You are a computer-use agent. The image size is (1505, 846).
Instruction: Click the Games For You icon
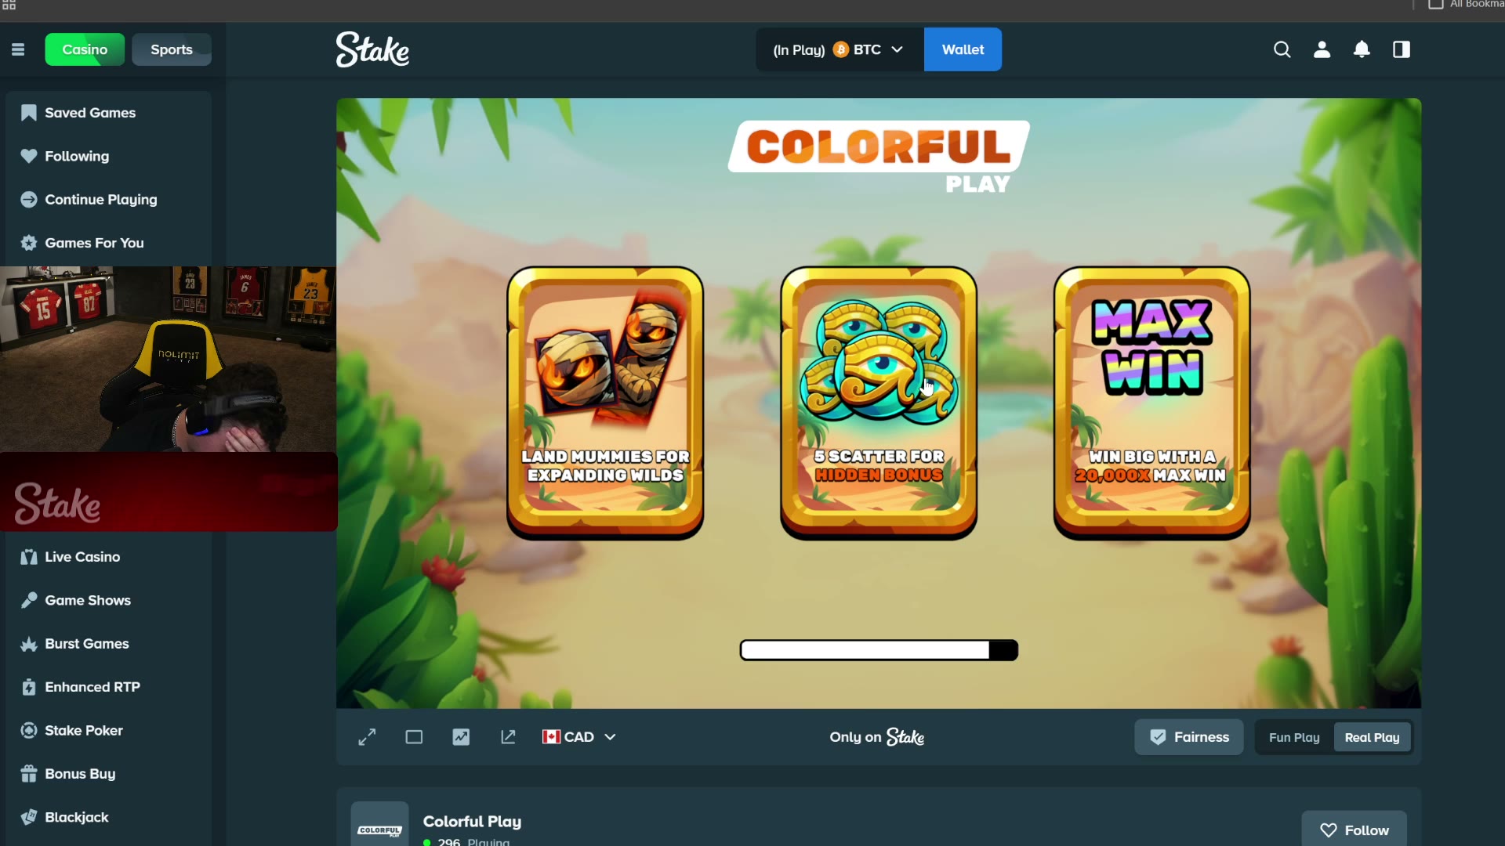point(29,243)
